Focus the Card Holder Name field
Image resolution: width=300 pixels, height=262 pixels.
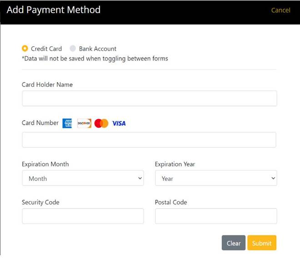coord(149,98)
